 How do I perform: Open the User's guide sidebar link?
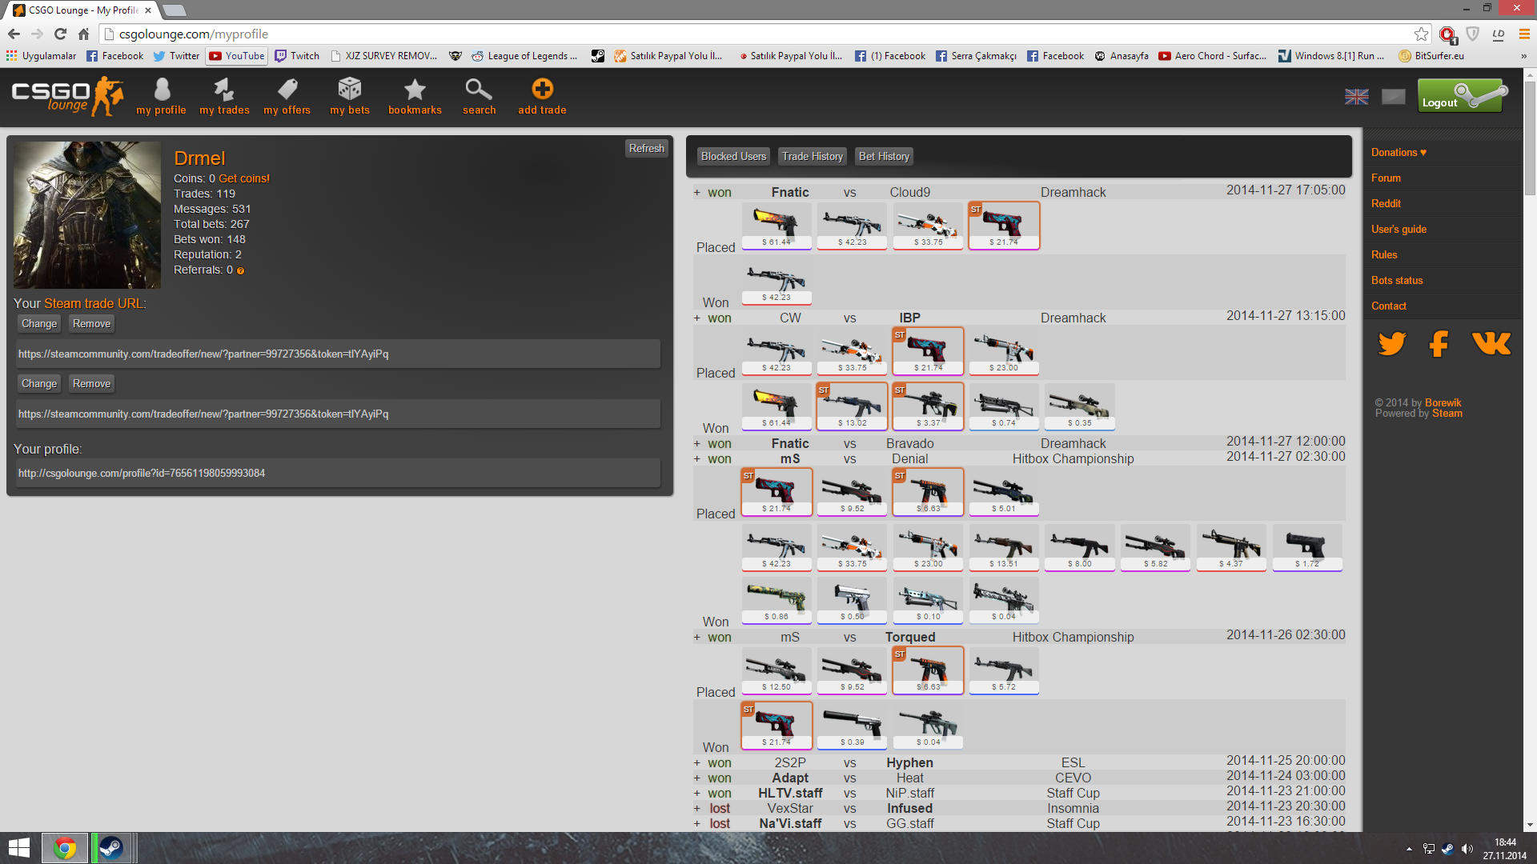click(x=1399, y=230)
